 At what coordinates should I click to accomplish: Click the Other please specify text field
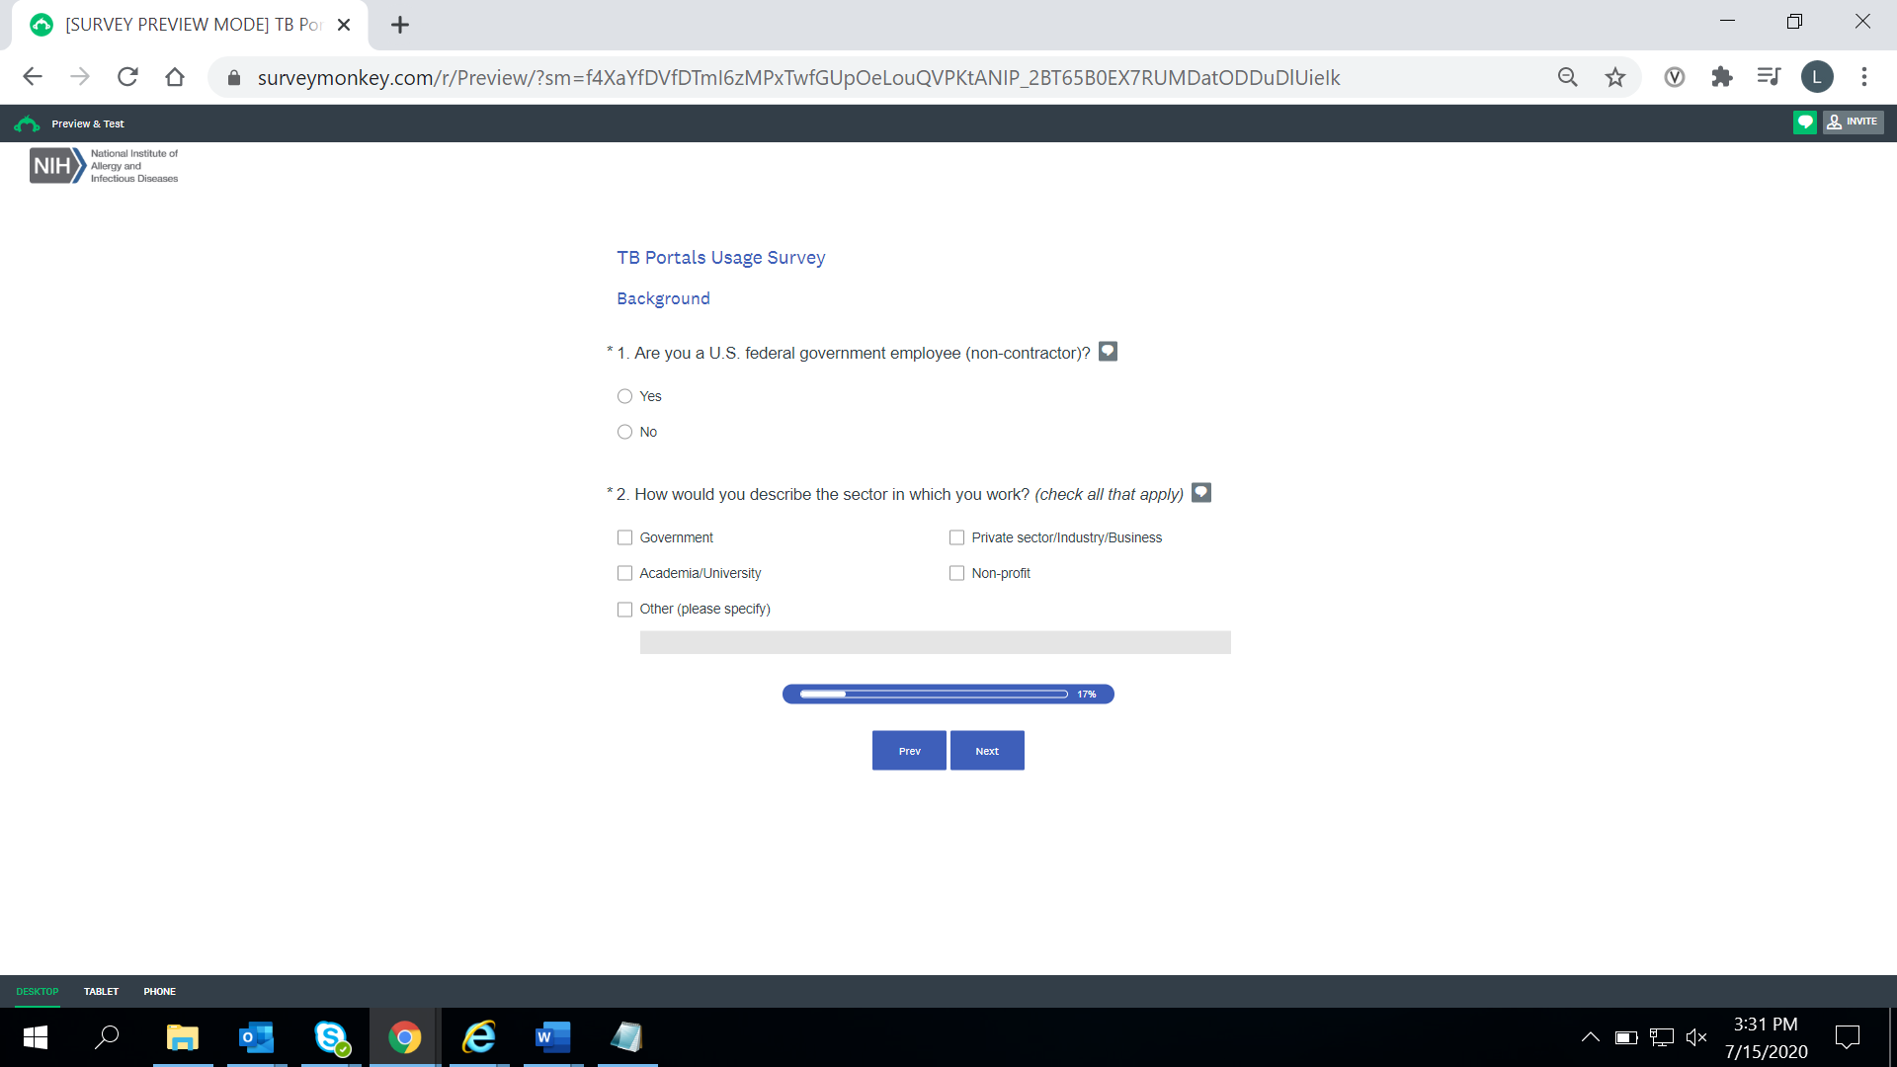(x=935, y=643)
